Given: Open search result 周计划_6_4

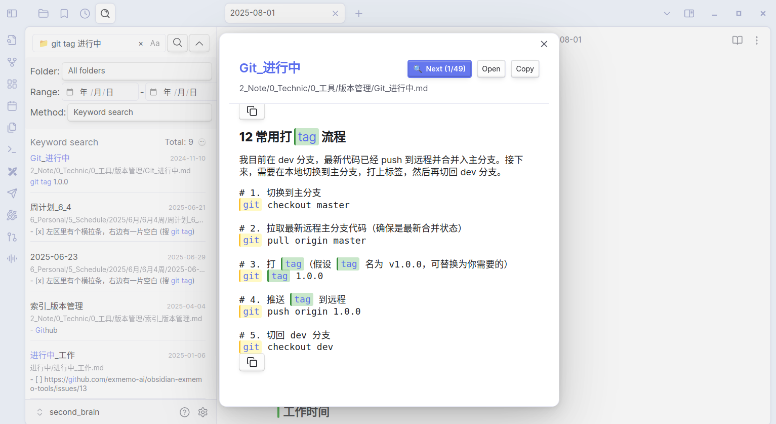Looking at the screenshot, I should [x=51, y=208].
